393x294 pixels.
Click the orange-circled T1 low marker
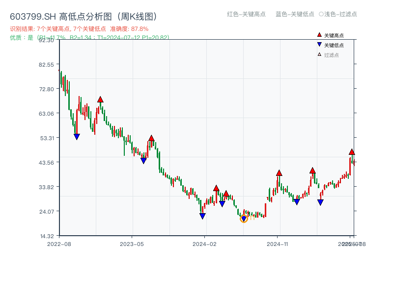244,219
